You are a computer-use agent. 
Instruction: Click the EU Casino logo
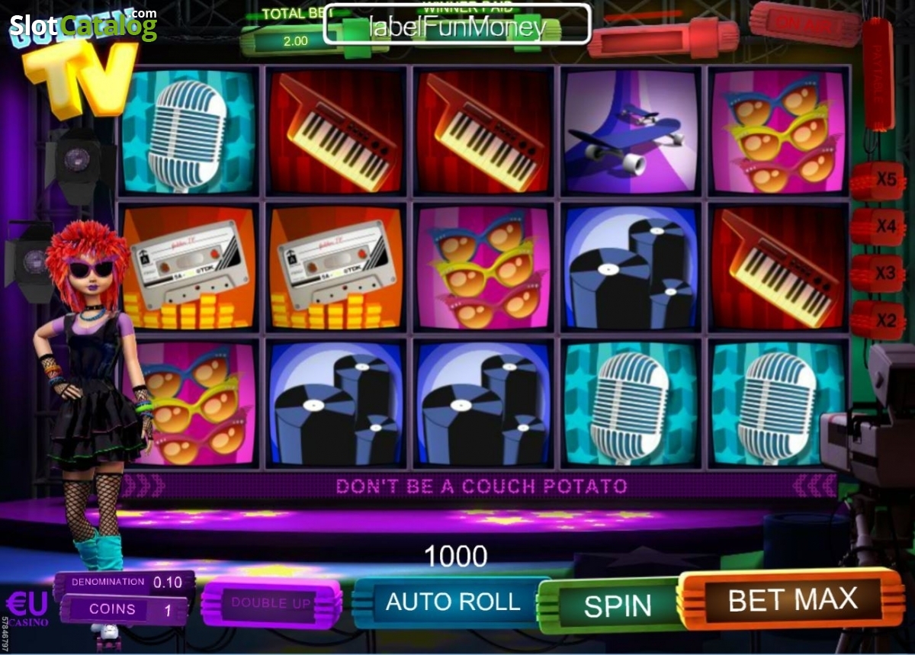[26, 608]
